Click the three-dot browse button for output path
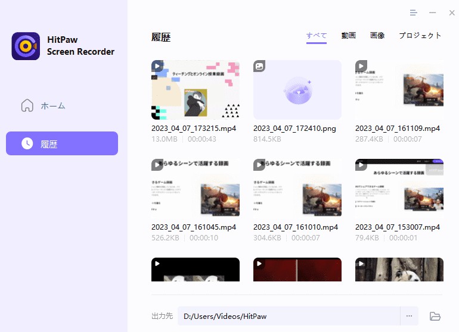Image resolution: width=459 pixels, height=332 pixels. 409,316
